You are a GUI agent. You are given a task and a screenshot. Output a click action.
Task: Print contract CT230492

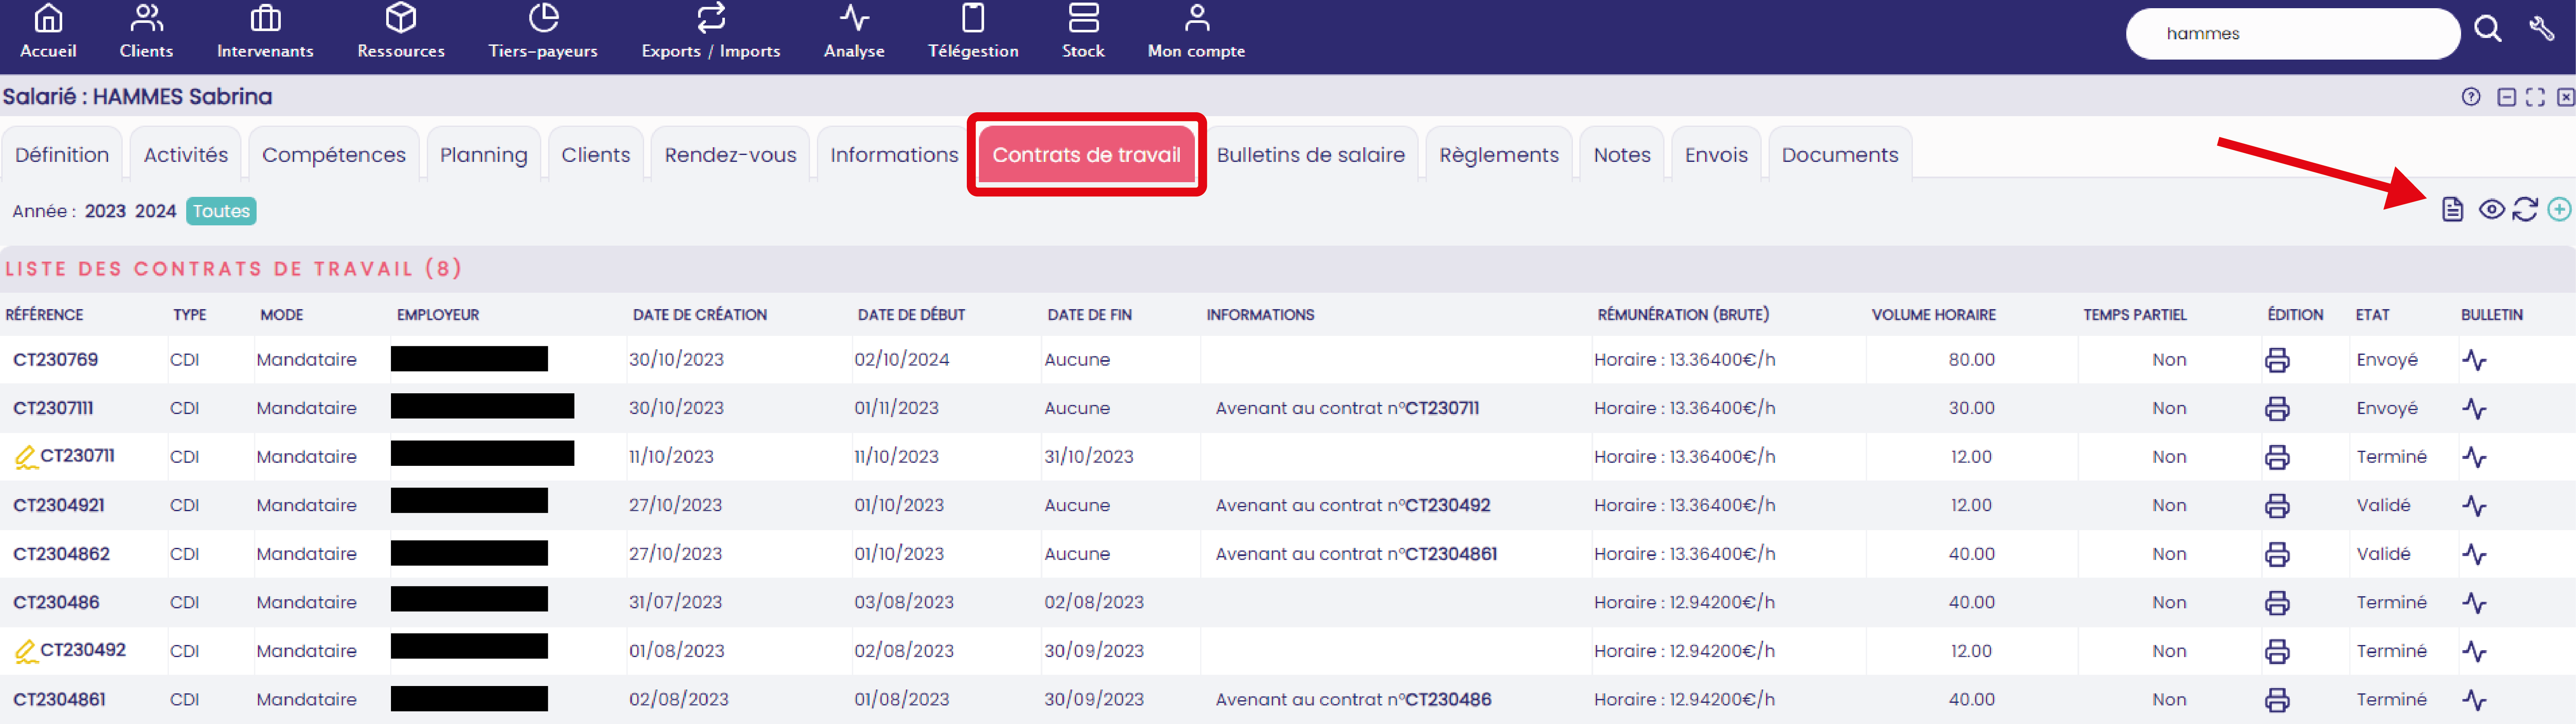2277,651
